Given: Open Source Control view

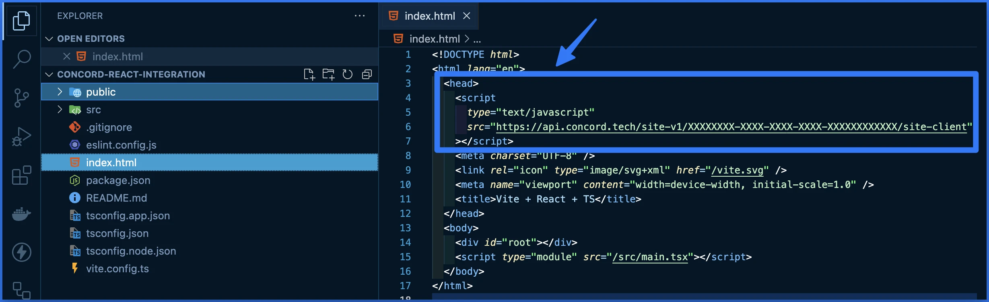Looking at the screenshot, I should pyautogui.click(x=21, y=98).
